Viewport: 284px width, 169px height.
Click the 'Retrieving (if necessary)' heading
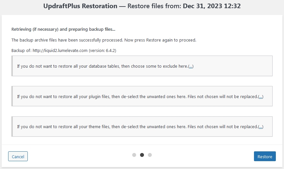tap(63, 29)
